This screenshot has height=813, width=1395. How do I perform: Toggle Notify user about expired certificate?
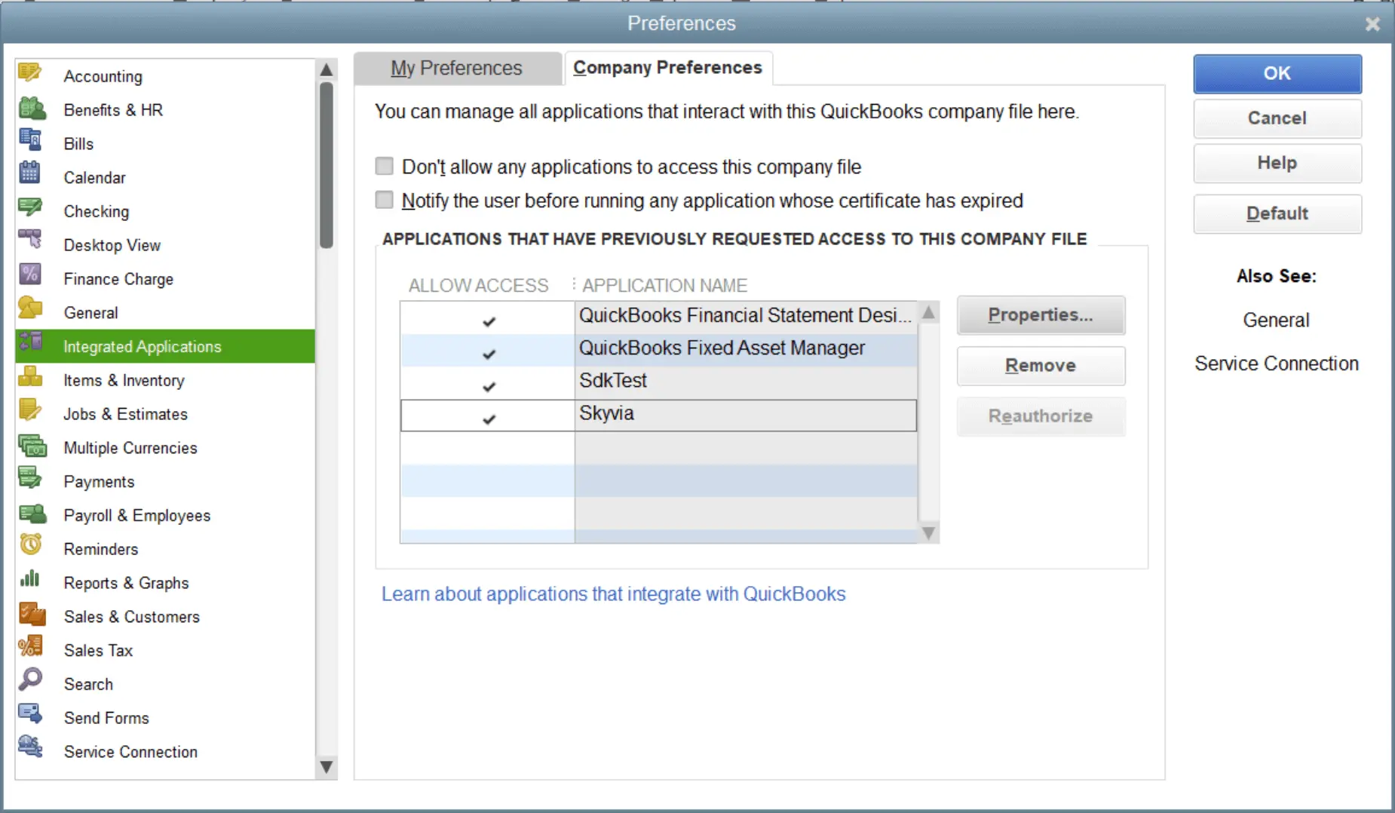pos(385,200)
